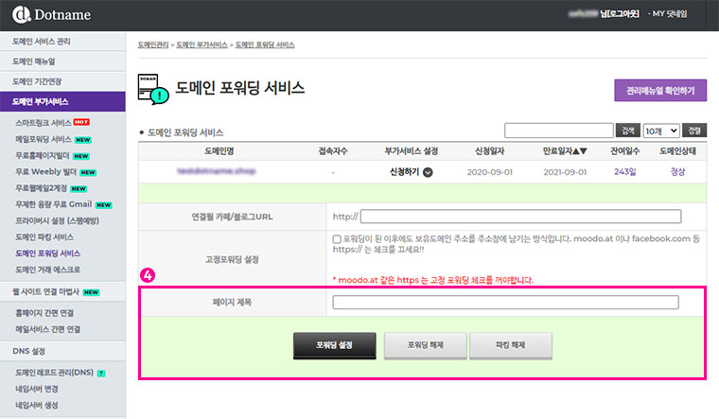
Task: Expand the 도메인 부가서비스 sidebar section
Action: (x=62, y=101)
